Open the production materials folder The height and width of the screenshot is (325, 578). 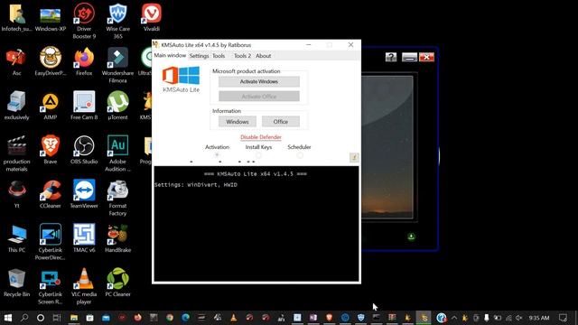[x=16, y=153]
